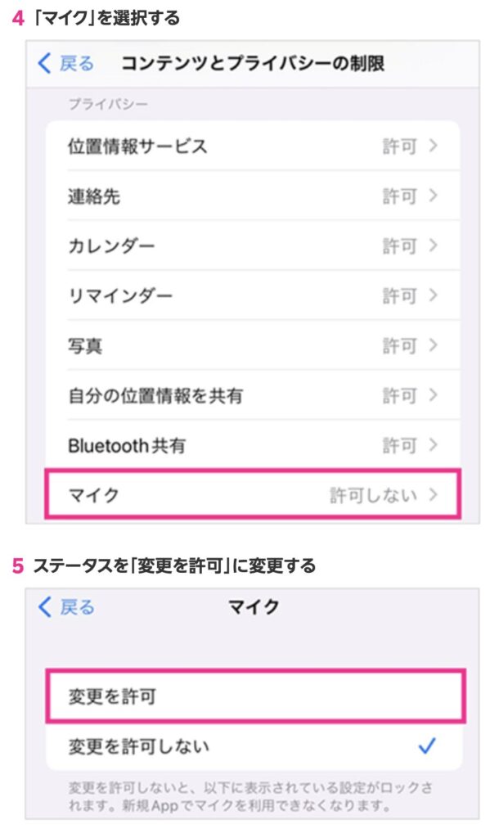The width and height of the screenshot is (499, 838).
Task: Click the マイク row chevron arrow
Action: [434, 495]
